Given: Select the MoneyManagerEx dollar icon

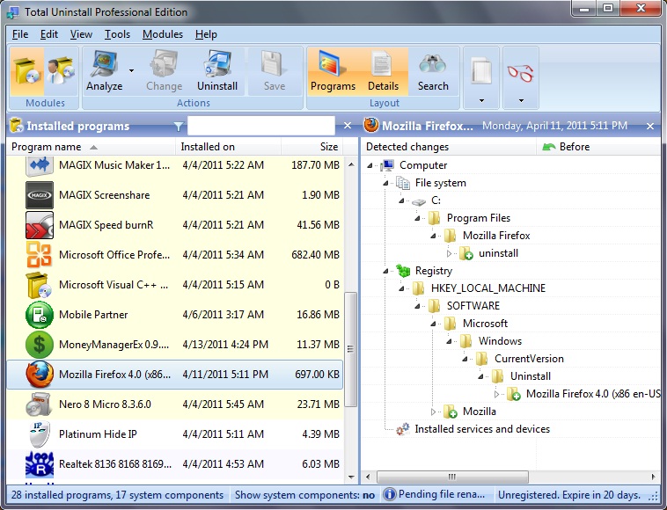Looking at the screenshot, I should coord(39,345).
